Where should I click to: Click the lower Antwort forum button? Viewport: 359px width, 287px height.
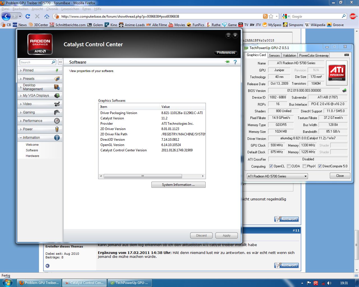286,265
